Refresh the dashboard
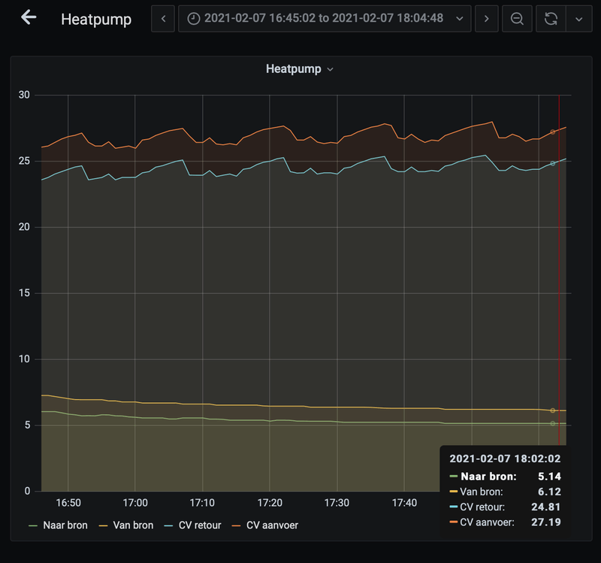This screenshot has height=563, width=601. (551, 19)
